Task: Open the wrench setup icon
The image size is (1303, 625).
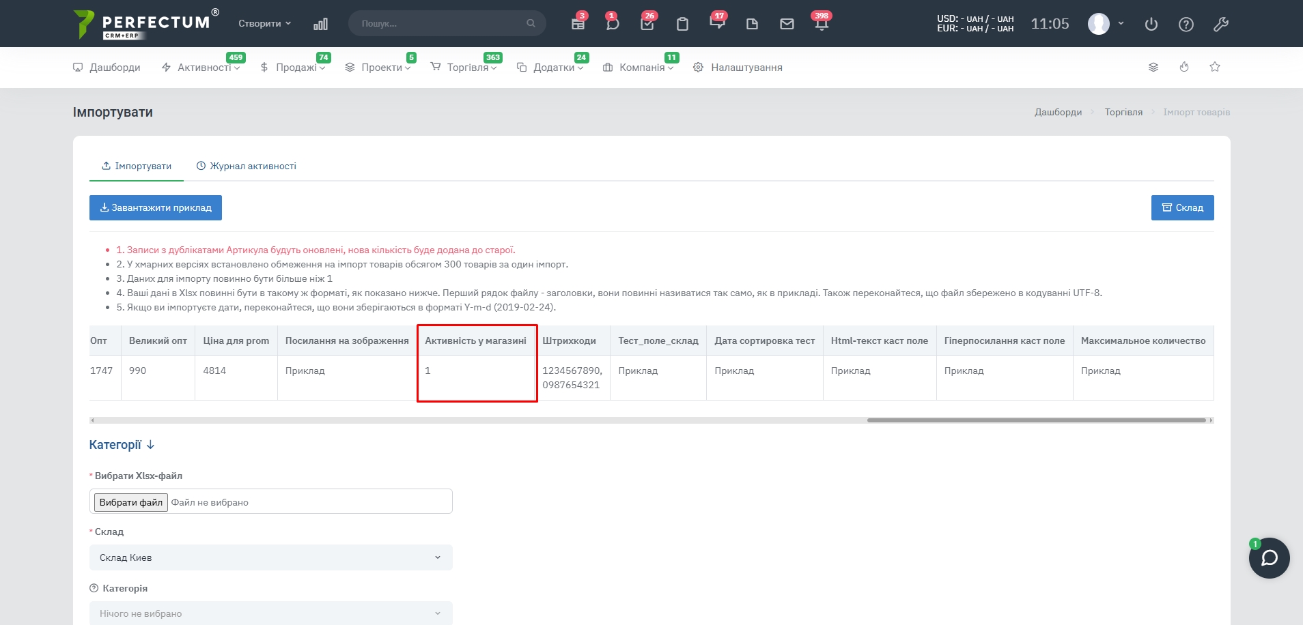Action: (1221, 25)
